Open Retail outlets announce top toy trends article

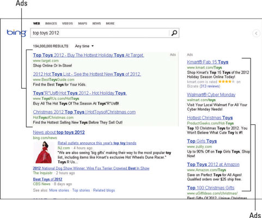[97, 143]
